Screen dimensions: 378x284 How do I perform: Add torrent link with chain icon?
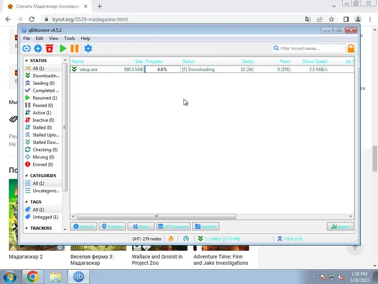[x=27, y=48]
